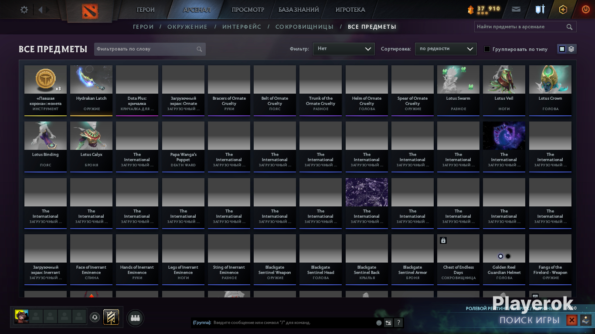Click the orange shards crystal icon
This screenshot has height=334, width=595.
tap(471, 10)
